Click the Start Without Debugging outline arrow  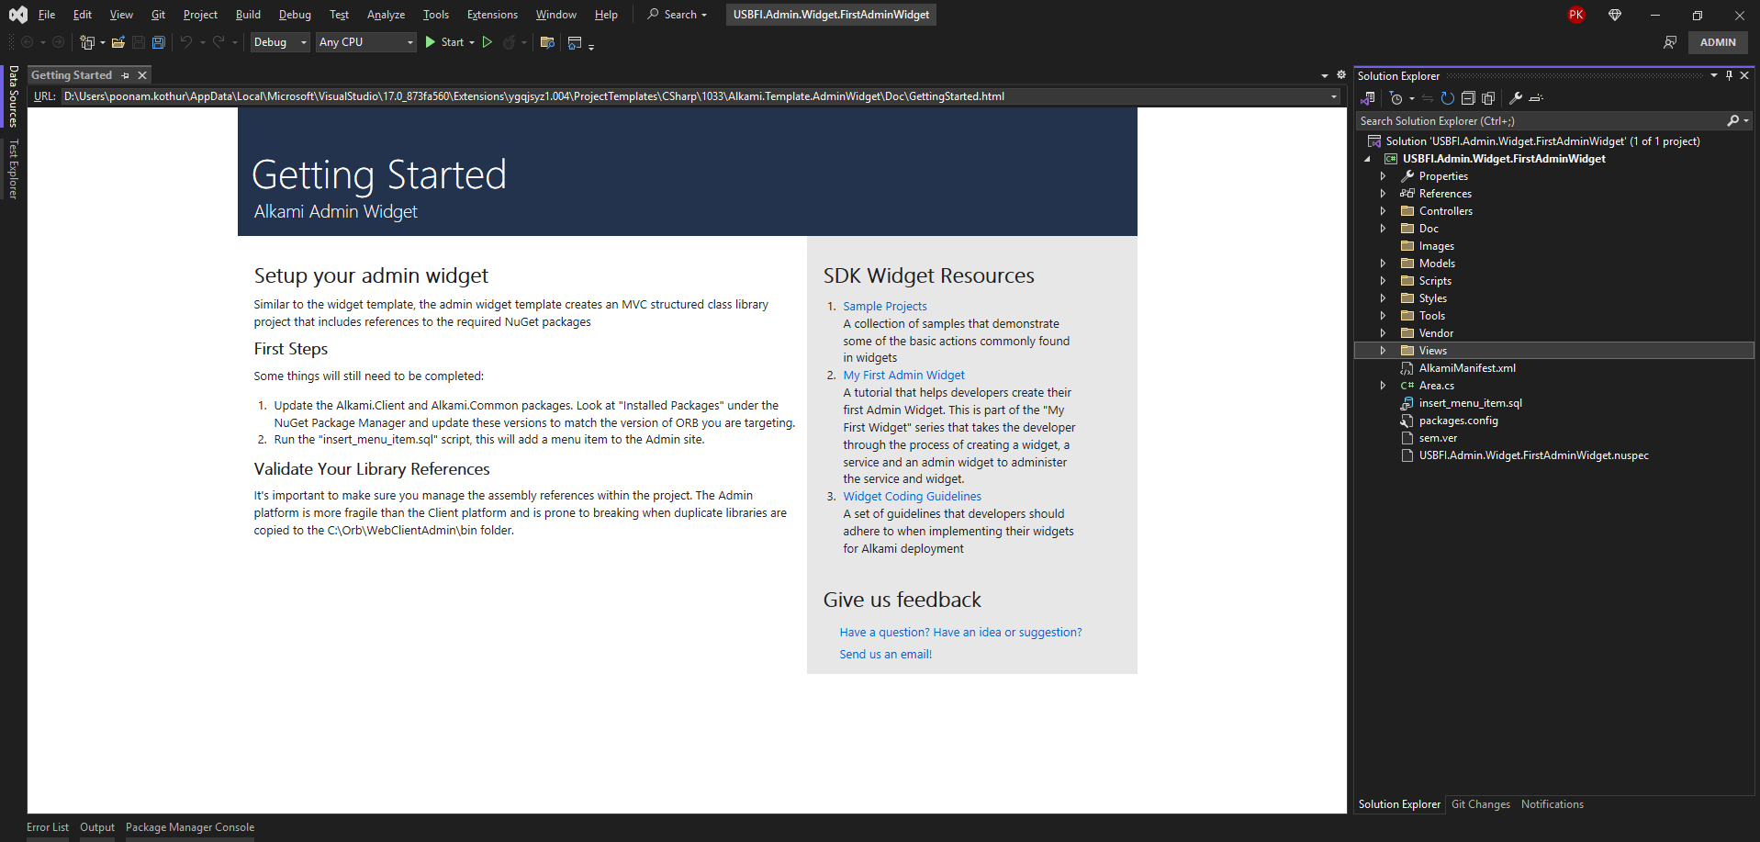488,42
